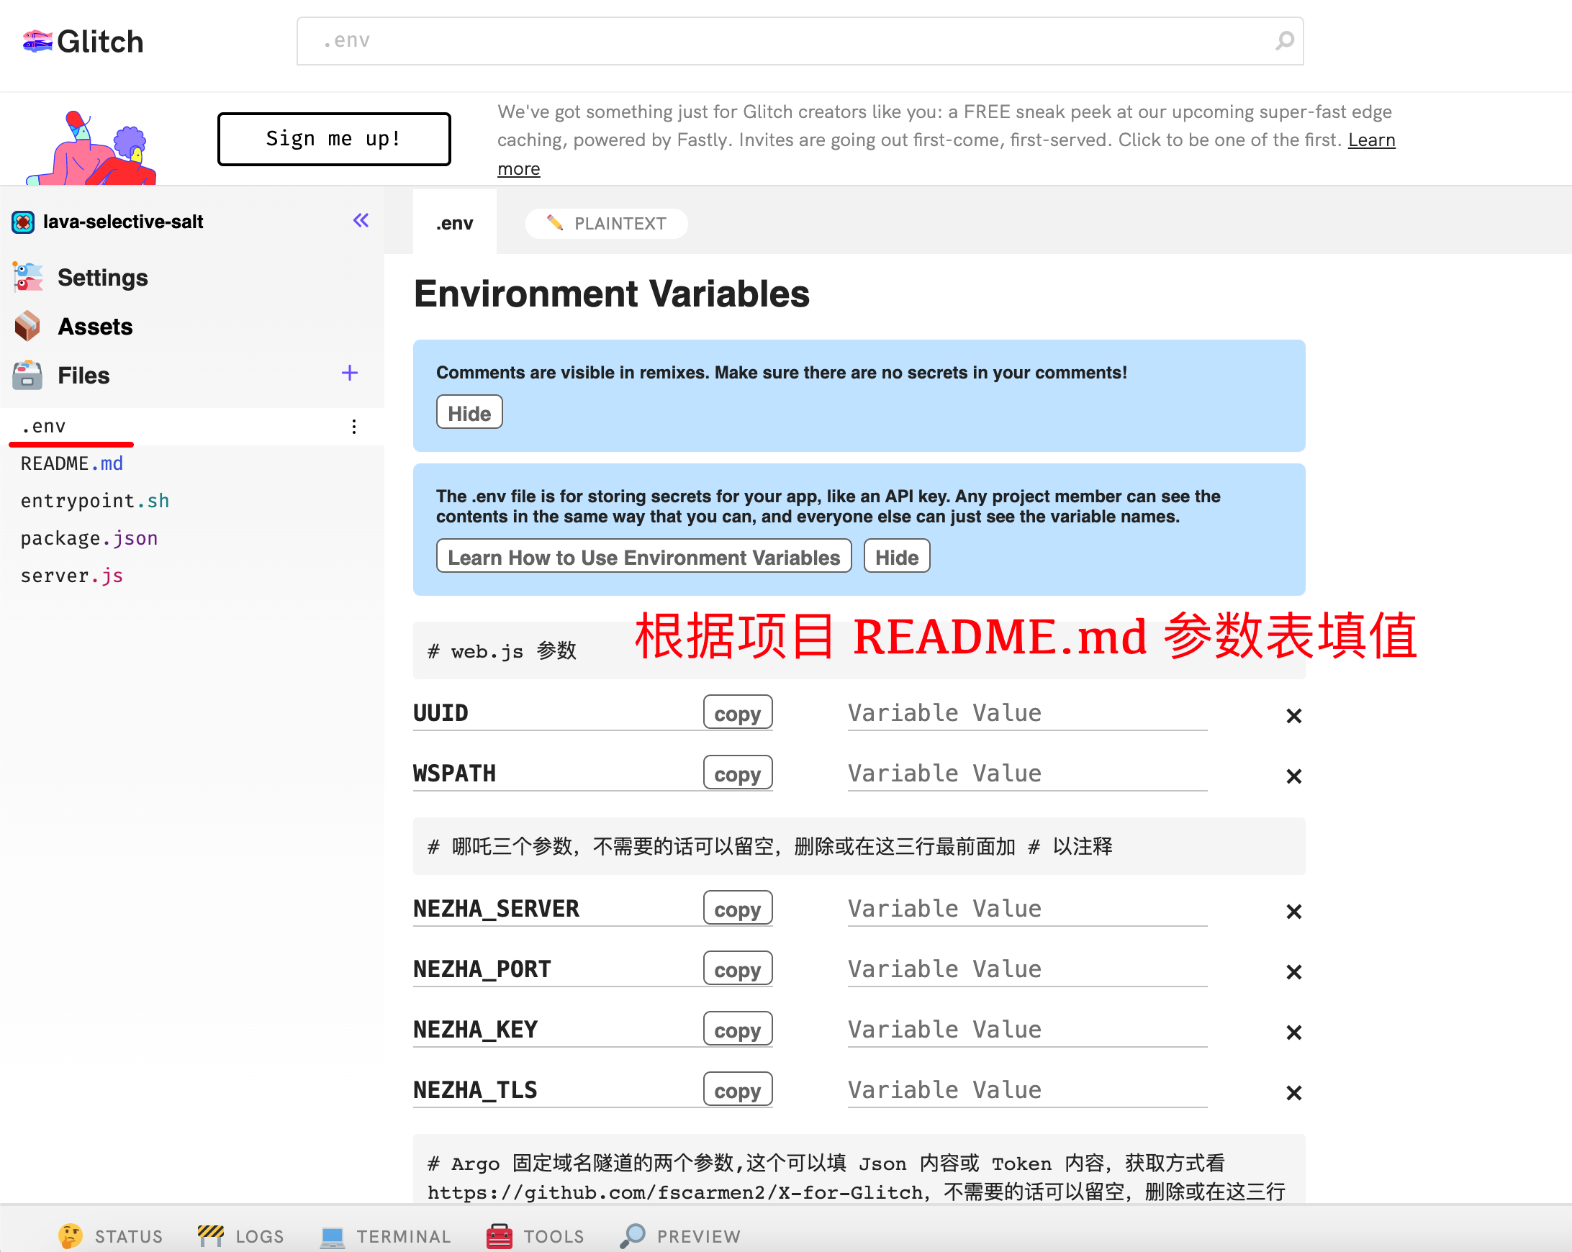Click the Assets icon in sidebar

pyautogui.click(x=27, y=325)
